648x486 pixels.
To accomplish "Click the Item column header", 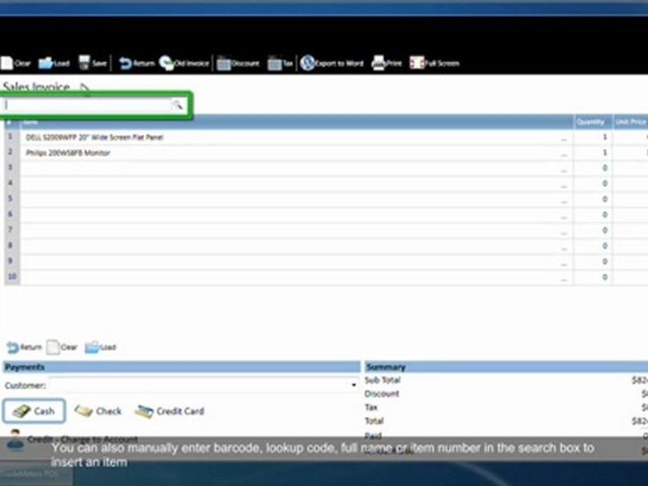I will [x=296, y=122].
